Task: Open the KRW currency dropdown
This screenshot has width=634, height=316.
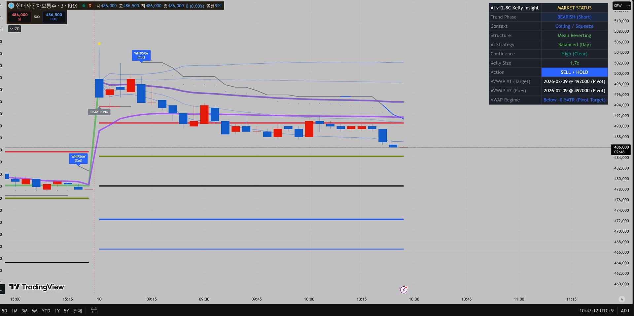Action: [622, 6]
